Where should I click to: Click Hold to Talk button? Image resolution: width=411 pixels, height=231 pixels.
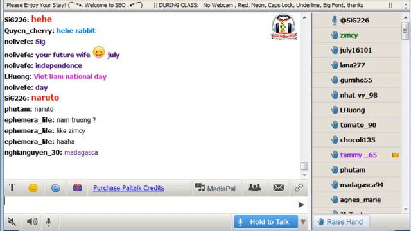pyautogui.click(x=266, y=222)
